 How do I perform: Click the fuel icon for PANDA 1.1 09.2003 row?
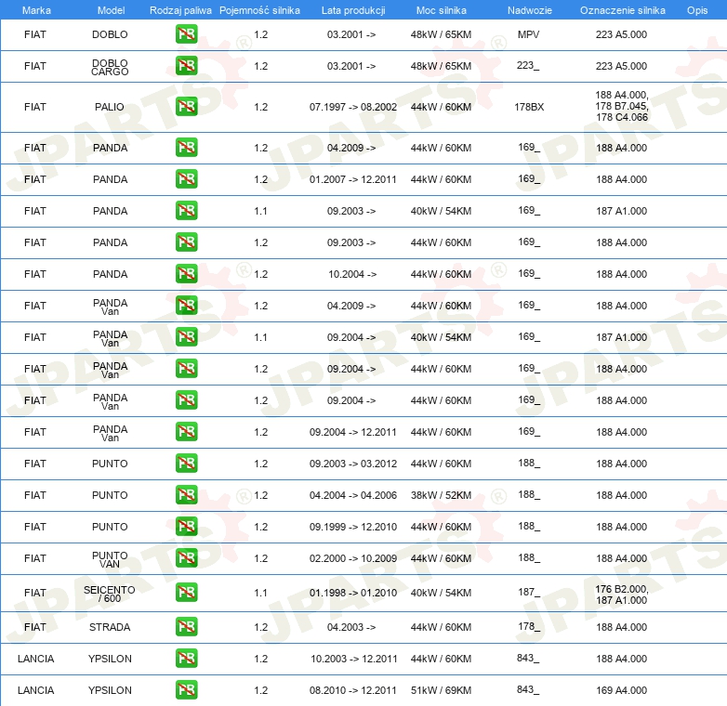tap(186, 210)
